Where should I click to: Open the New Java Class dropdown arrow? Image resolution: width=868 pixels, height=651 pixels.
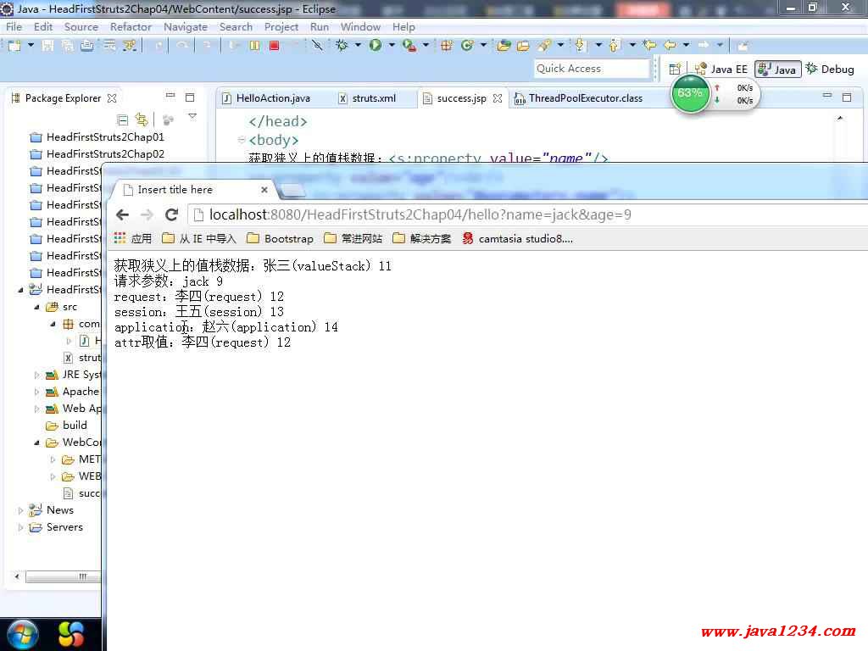coord(482,45)
